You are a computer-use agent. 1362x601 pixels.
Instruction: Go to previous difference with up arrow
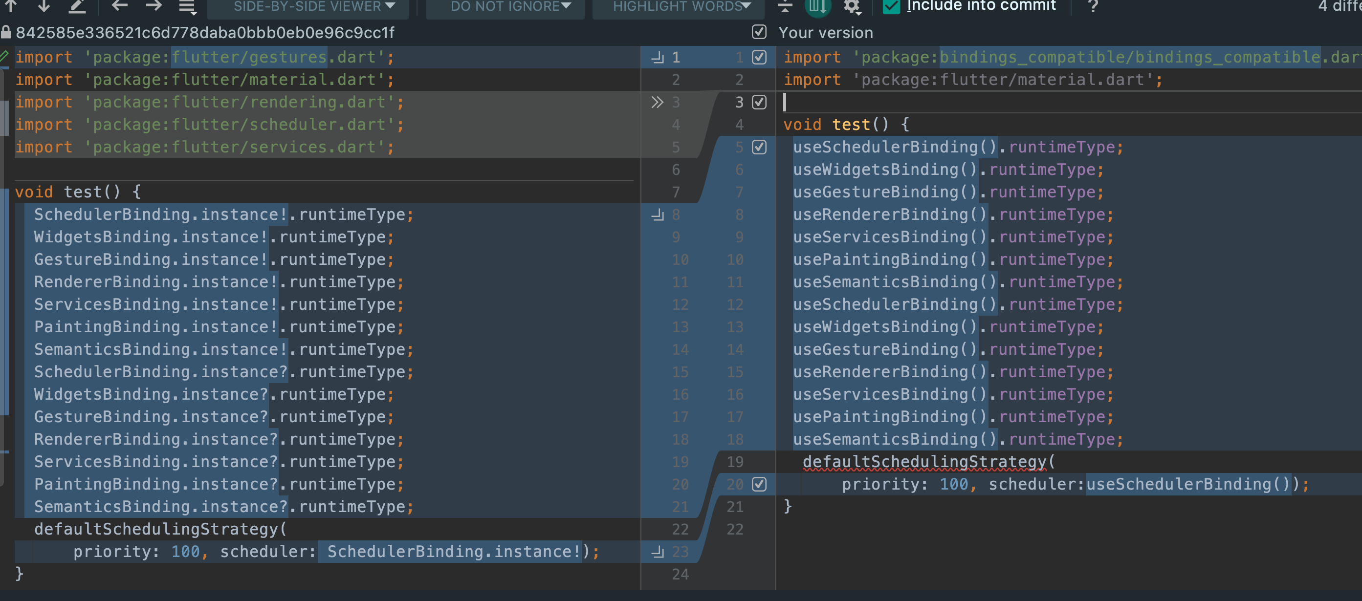pyautogui.click(x=11, y=5)
